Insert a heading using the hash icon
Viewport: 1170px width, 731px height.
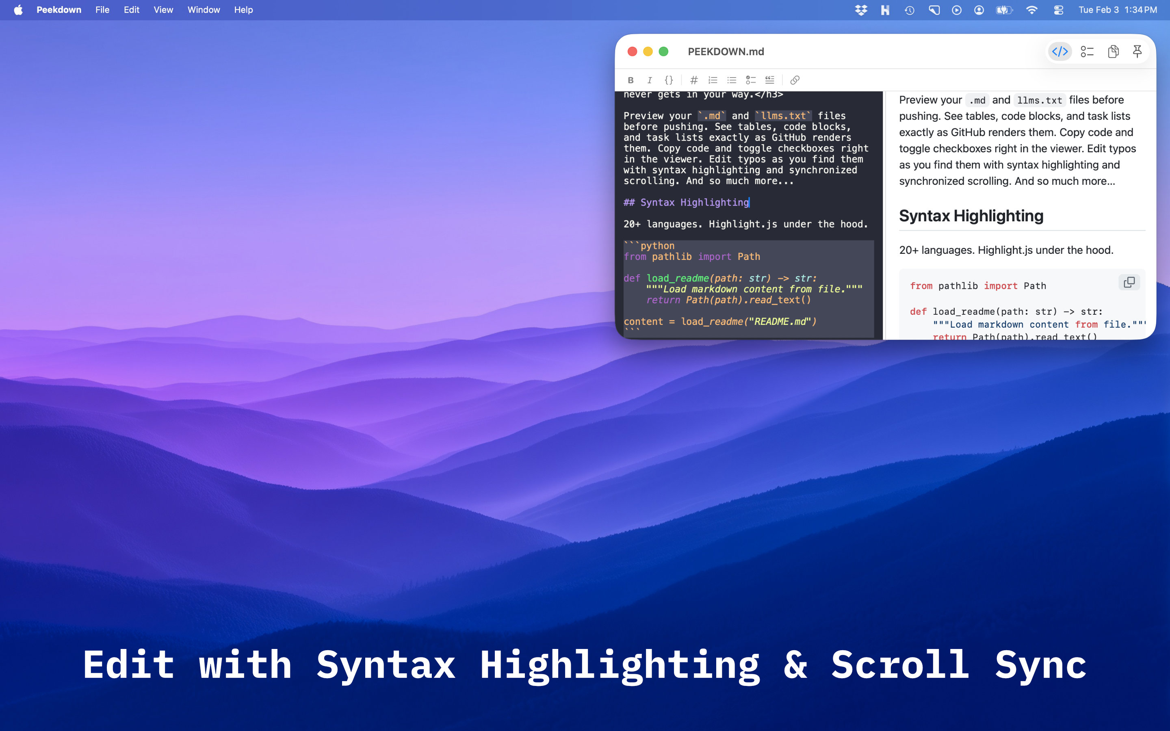click(x=694, y=80)
